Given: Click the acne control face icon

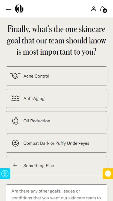Looking at the screenshot, I should (x=15, y=76).
